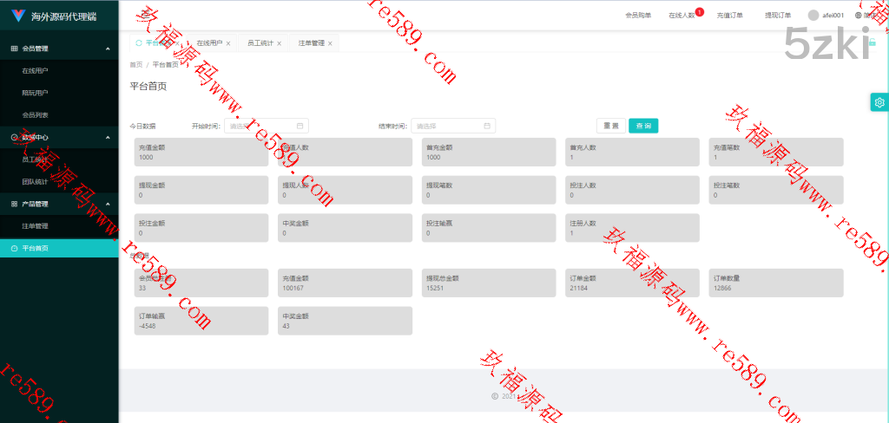Viewport: 889px width, 423px height.
Task: Collapse the 产品管理 sidebar menu
Action: point(107,204)
